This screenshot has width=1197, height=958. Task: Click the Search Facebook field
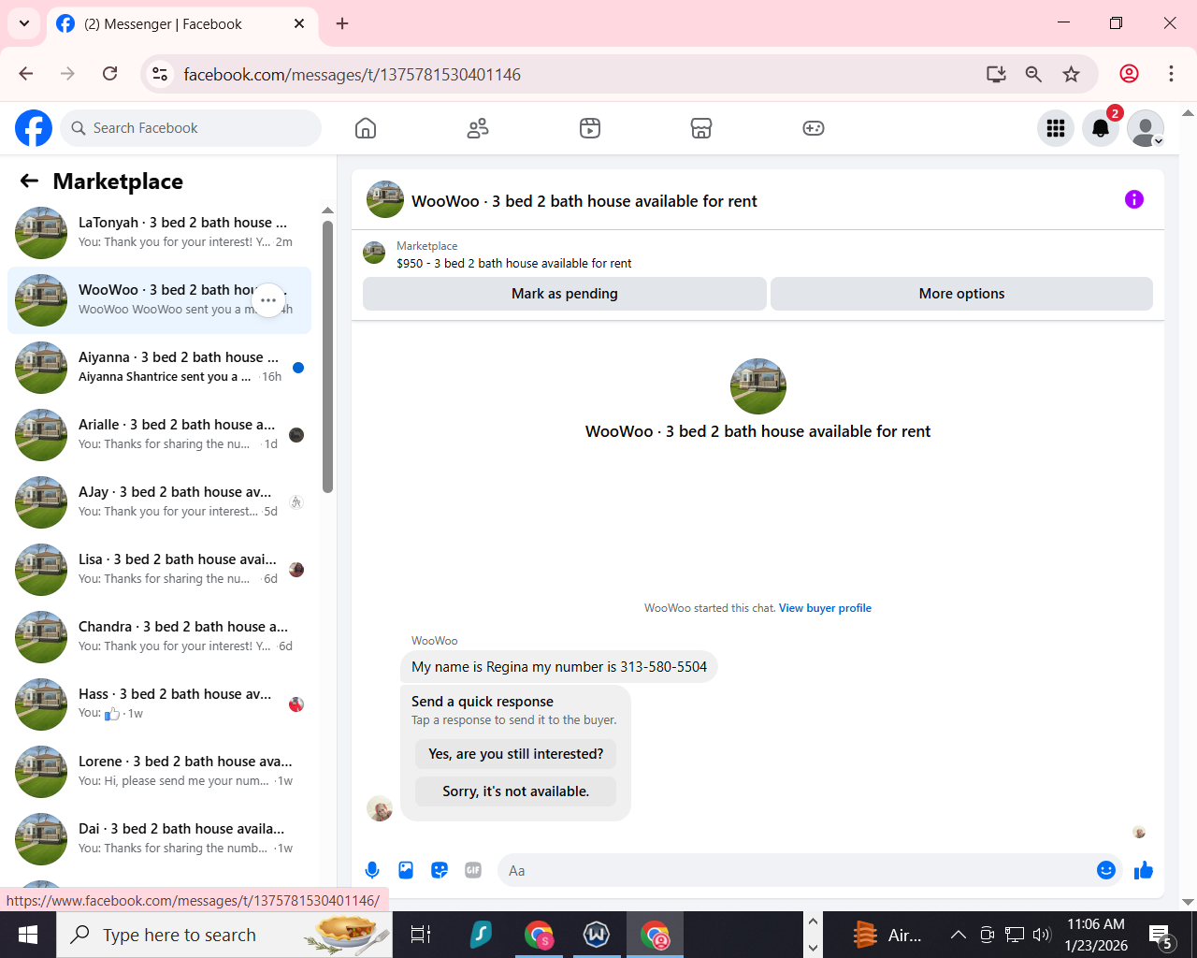191,128
